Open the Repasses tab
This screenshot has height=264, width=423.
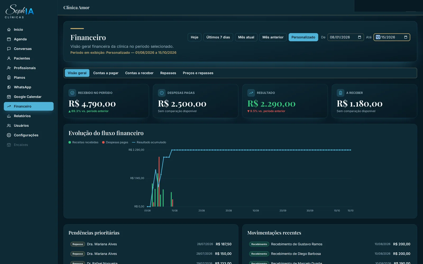tap(168, 73)
